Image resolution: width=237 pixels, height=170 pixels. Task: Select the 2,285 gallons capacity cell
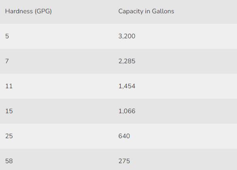127,61
